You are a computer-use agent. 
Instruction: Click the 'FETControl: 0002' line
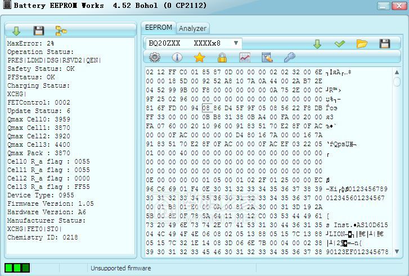39,102
